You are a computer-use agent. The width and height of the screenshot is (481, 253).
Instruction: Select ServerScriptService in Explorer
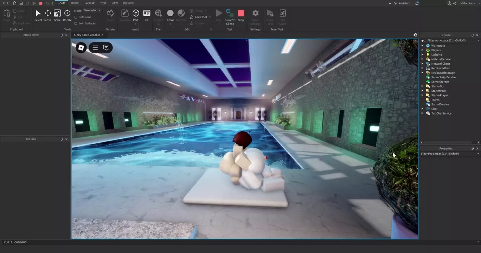[x=443, y=77]
